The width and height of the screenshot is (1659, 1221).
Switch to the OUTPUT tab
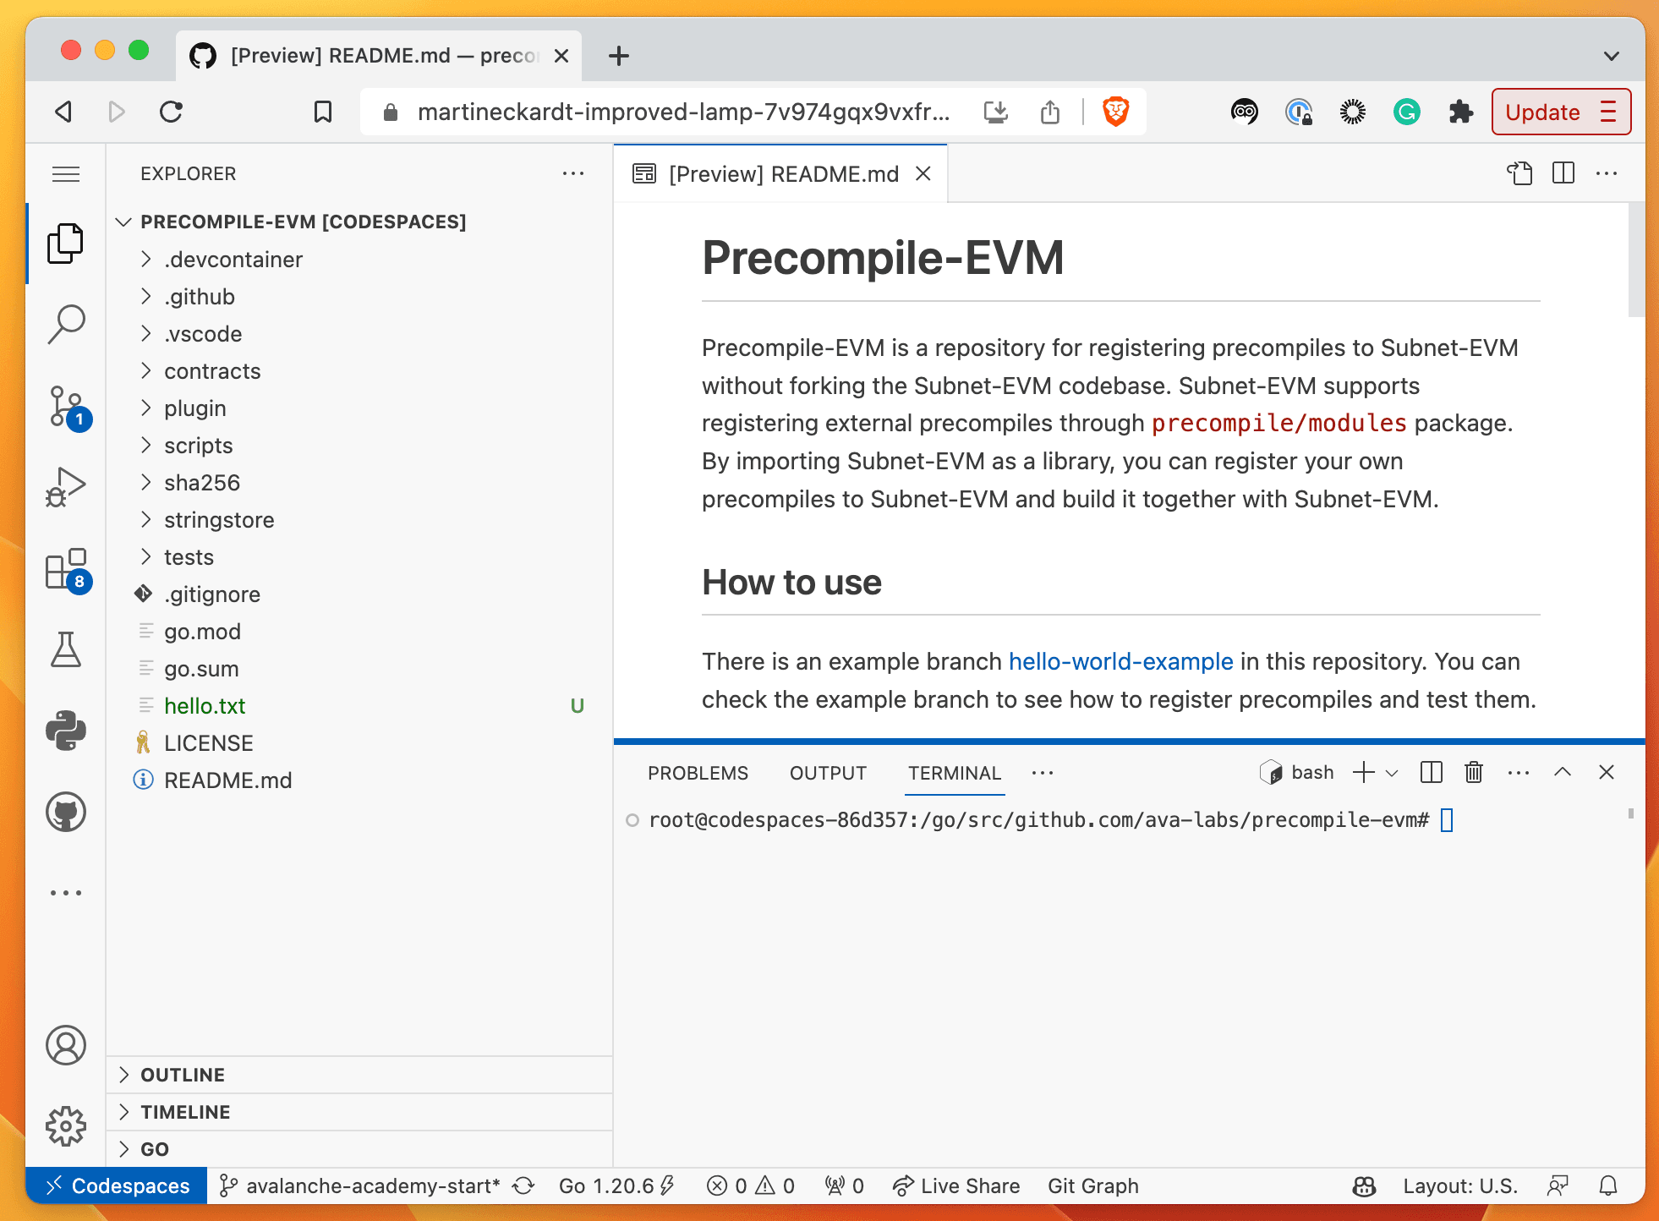click(x=828, y=773)
